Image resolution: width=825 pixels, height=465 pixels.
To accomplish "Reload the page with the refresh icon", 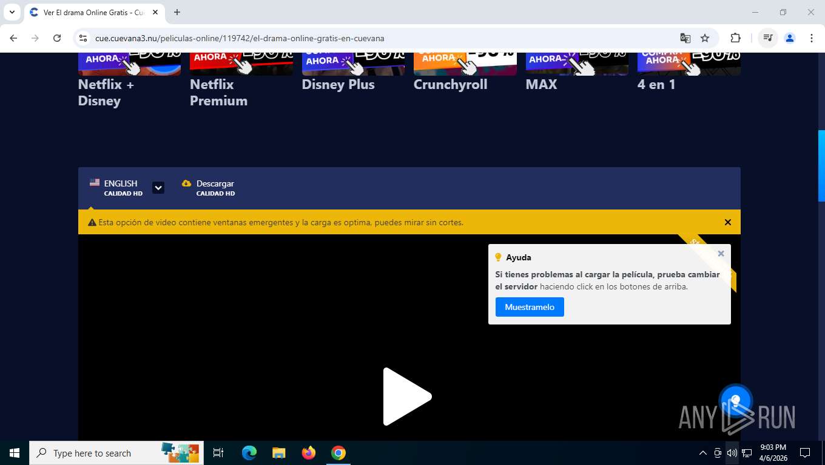I will 57,38.
